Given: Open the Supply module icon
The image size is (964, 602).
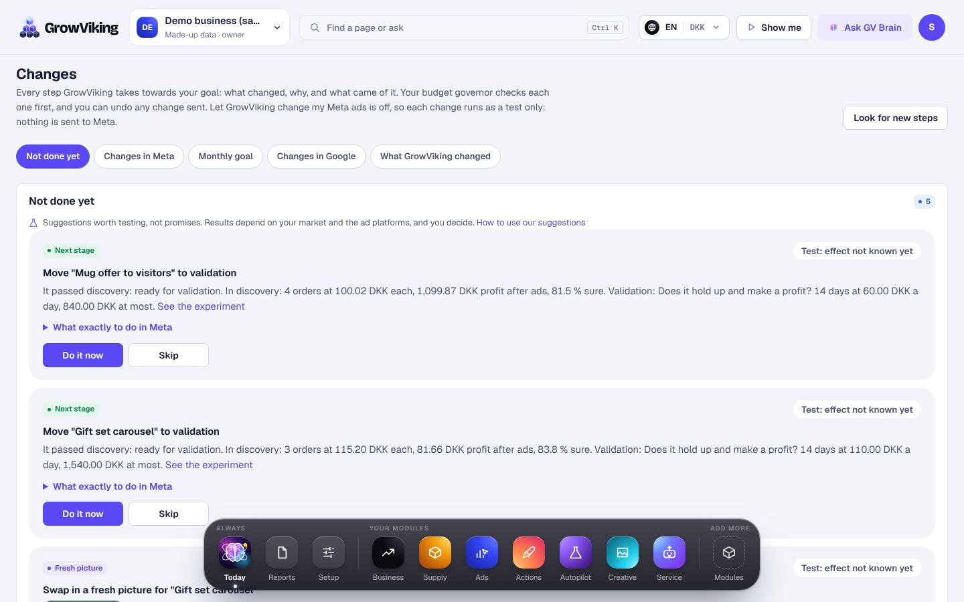Looking at the screenshot, I should point(435,553).
